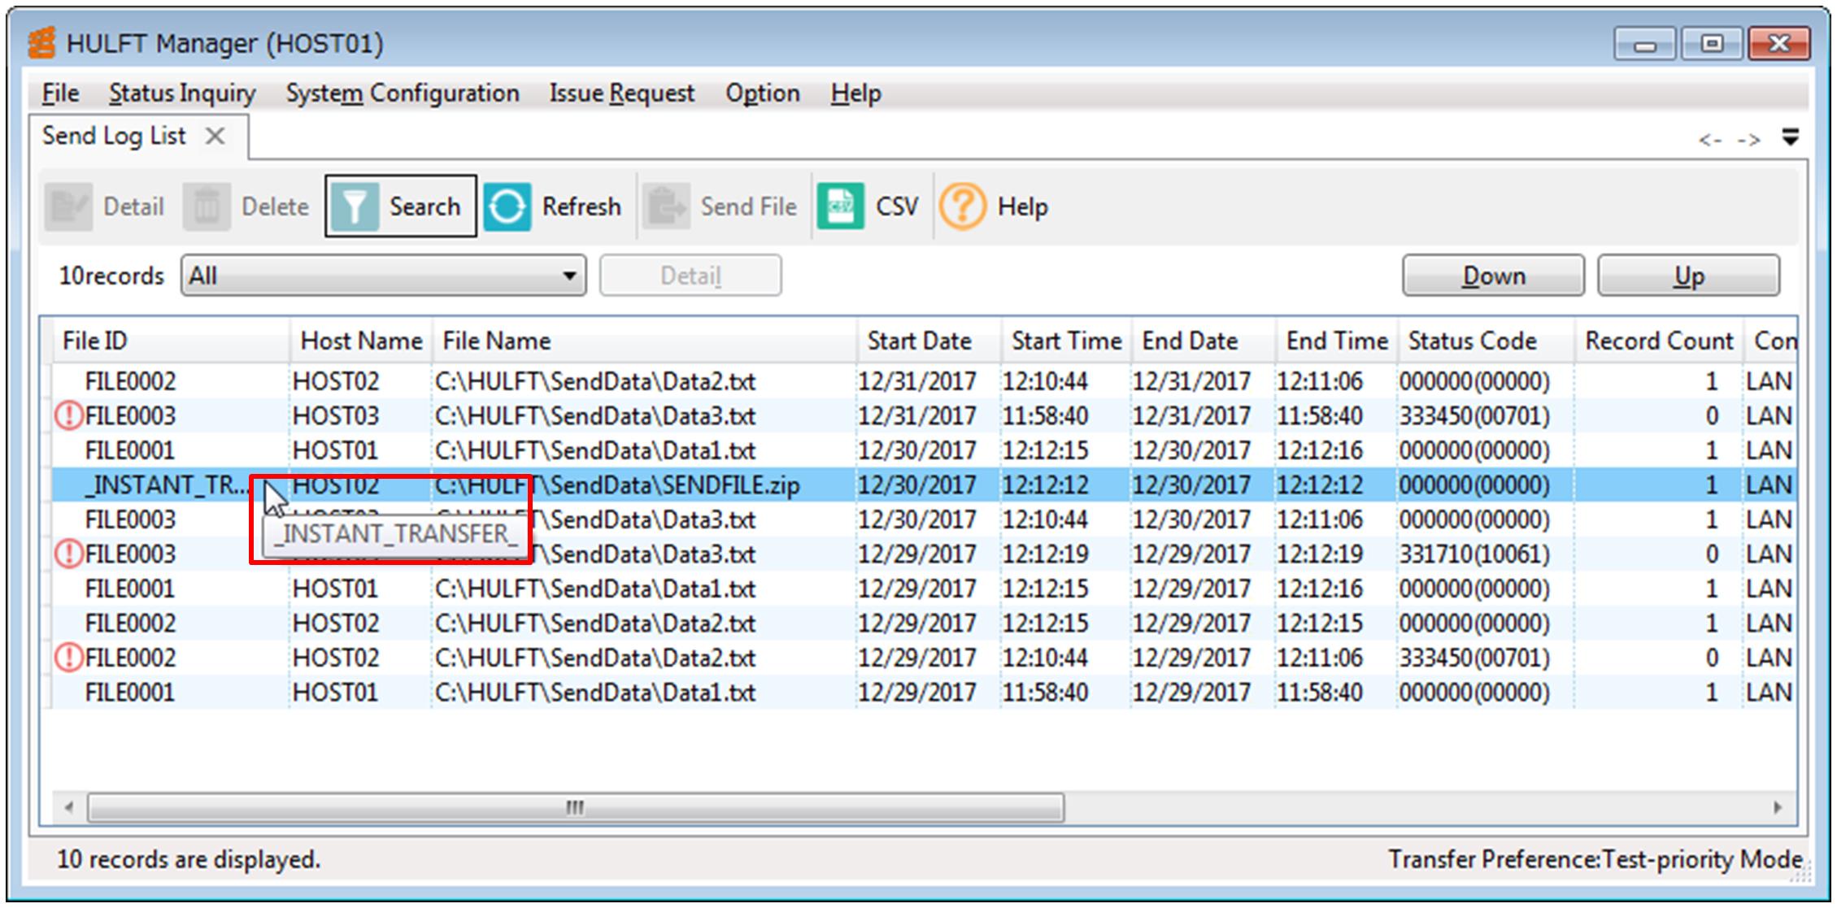Sort by File ID column header
This screenshot has width=1837, height=908.
point(171,341)
